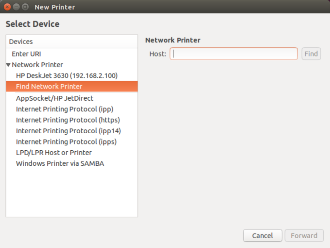330x248 pixels.
Task: Select the Network Printer category row
Action: point(37,65)
